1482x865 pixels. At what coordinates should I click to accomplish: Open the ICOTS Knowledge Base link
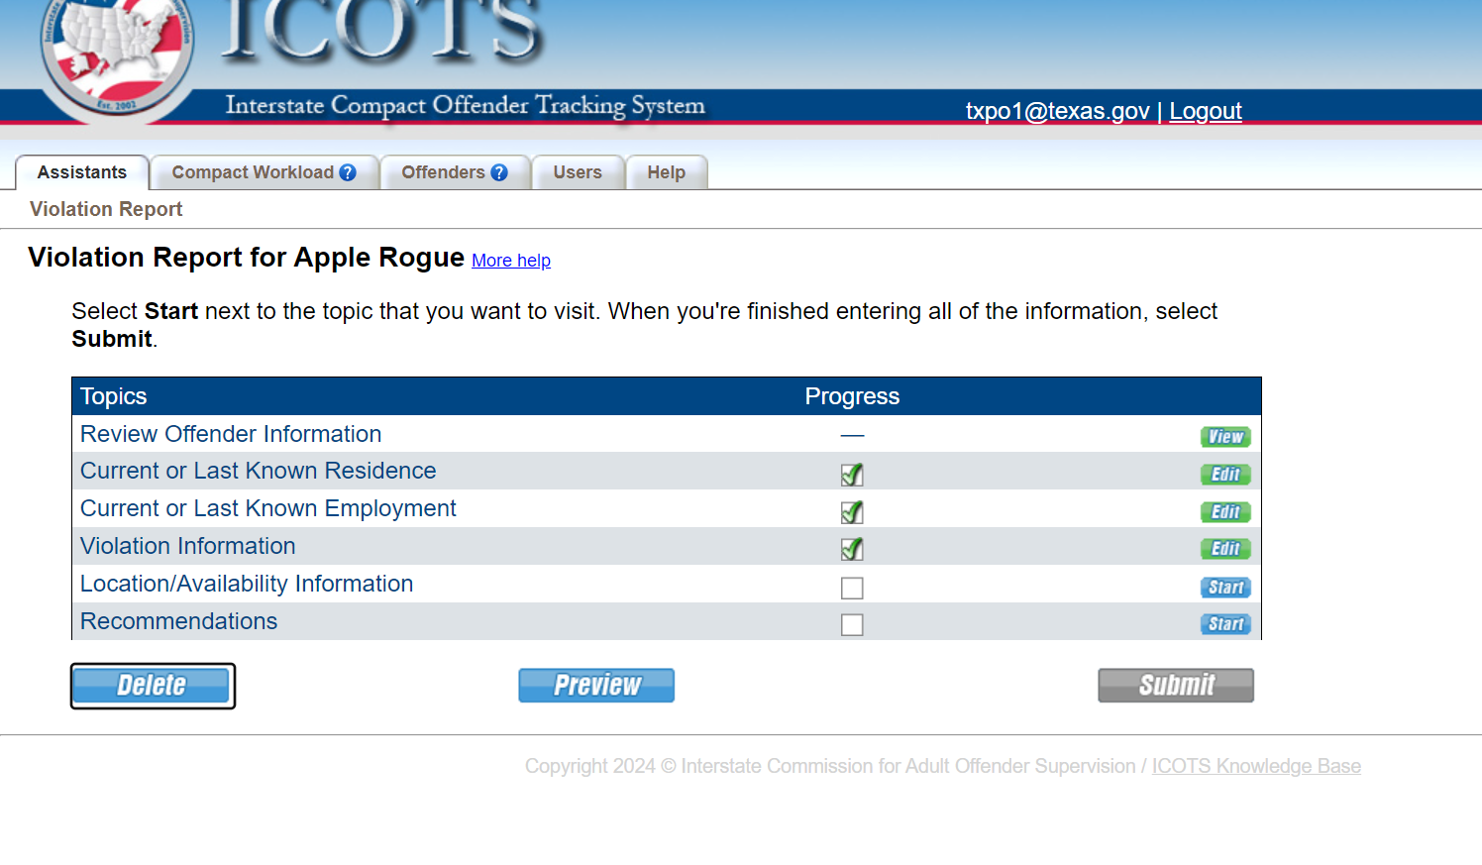(1256, 766)
